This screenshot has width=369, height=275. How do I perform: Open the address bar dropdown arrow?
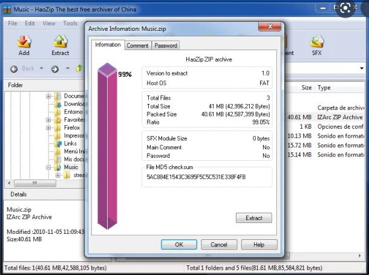click(x=362, y=68)
